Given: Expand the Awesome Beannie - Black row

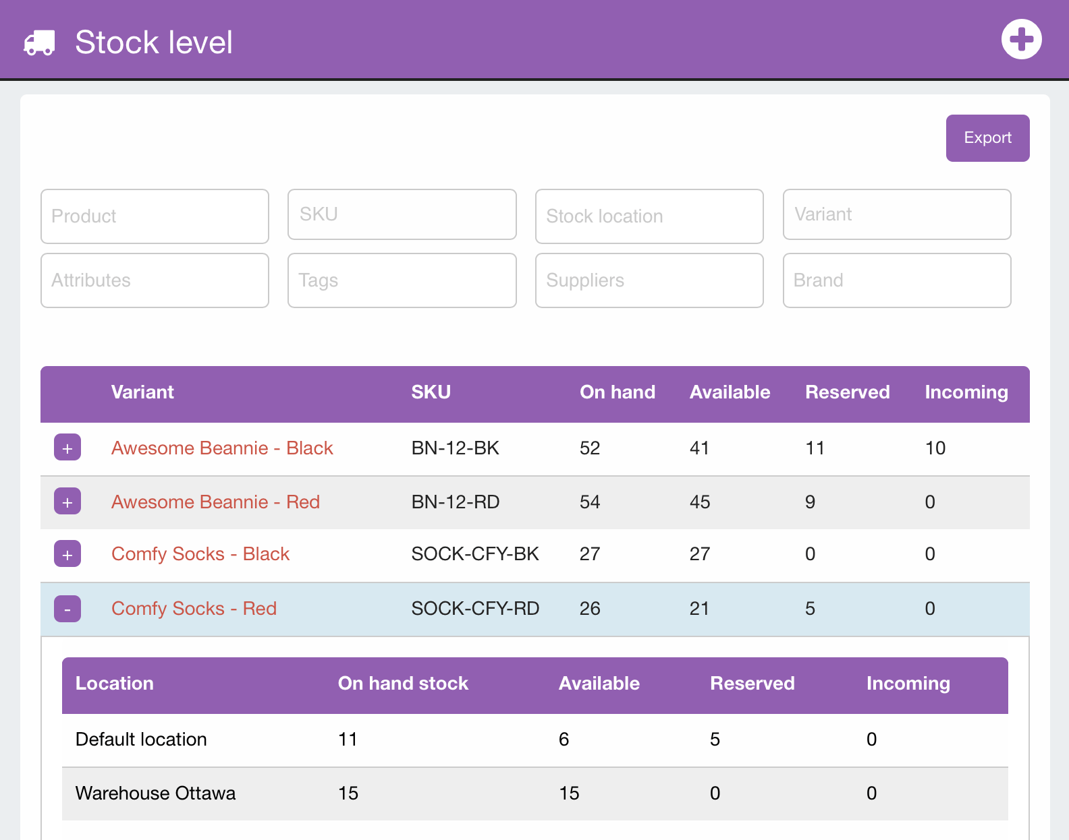Looking at the screenshot, I should pos(67,448).
